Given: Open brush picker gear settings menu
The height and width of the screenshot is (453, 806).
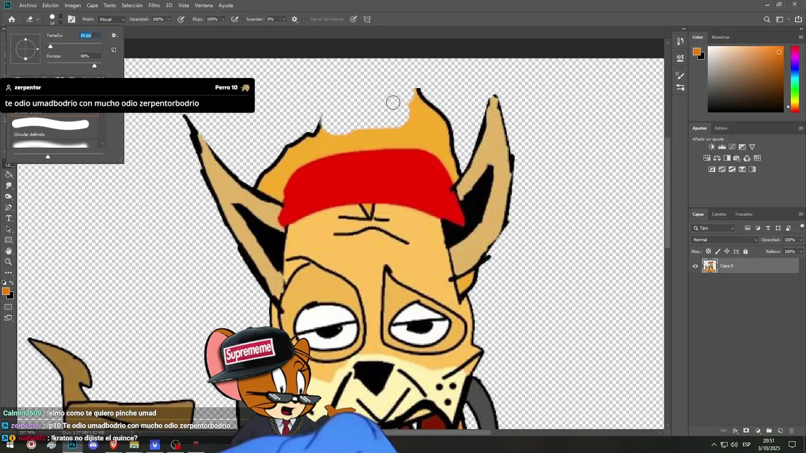Looking at the screenshot, I should [114, 35].
